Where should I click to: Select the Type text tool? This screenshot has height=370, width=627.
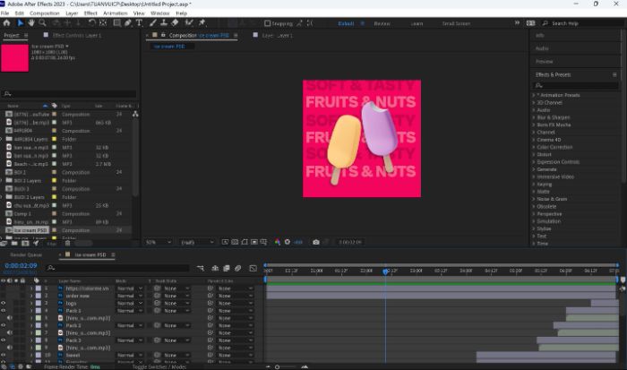[139, 23]
